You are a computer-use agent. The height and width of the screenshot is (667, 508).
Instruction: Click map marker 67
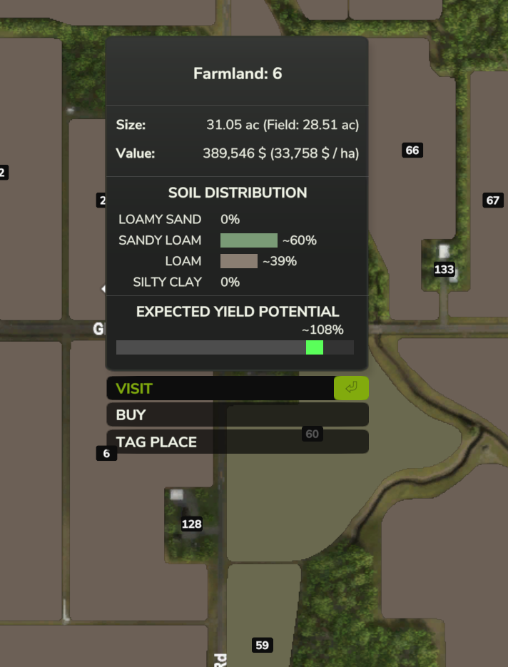[493, 200]
